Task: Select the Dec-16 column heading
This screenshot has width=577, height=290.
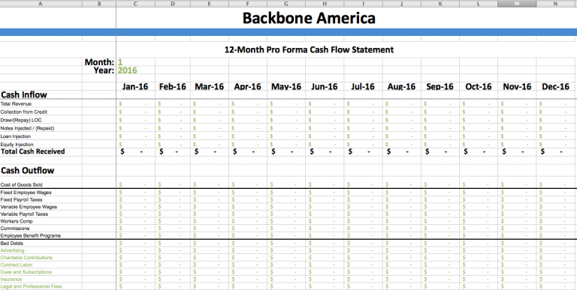Action: [x=556, y=87]
